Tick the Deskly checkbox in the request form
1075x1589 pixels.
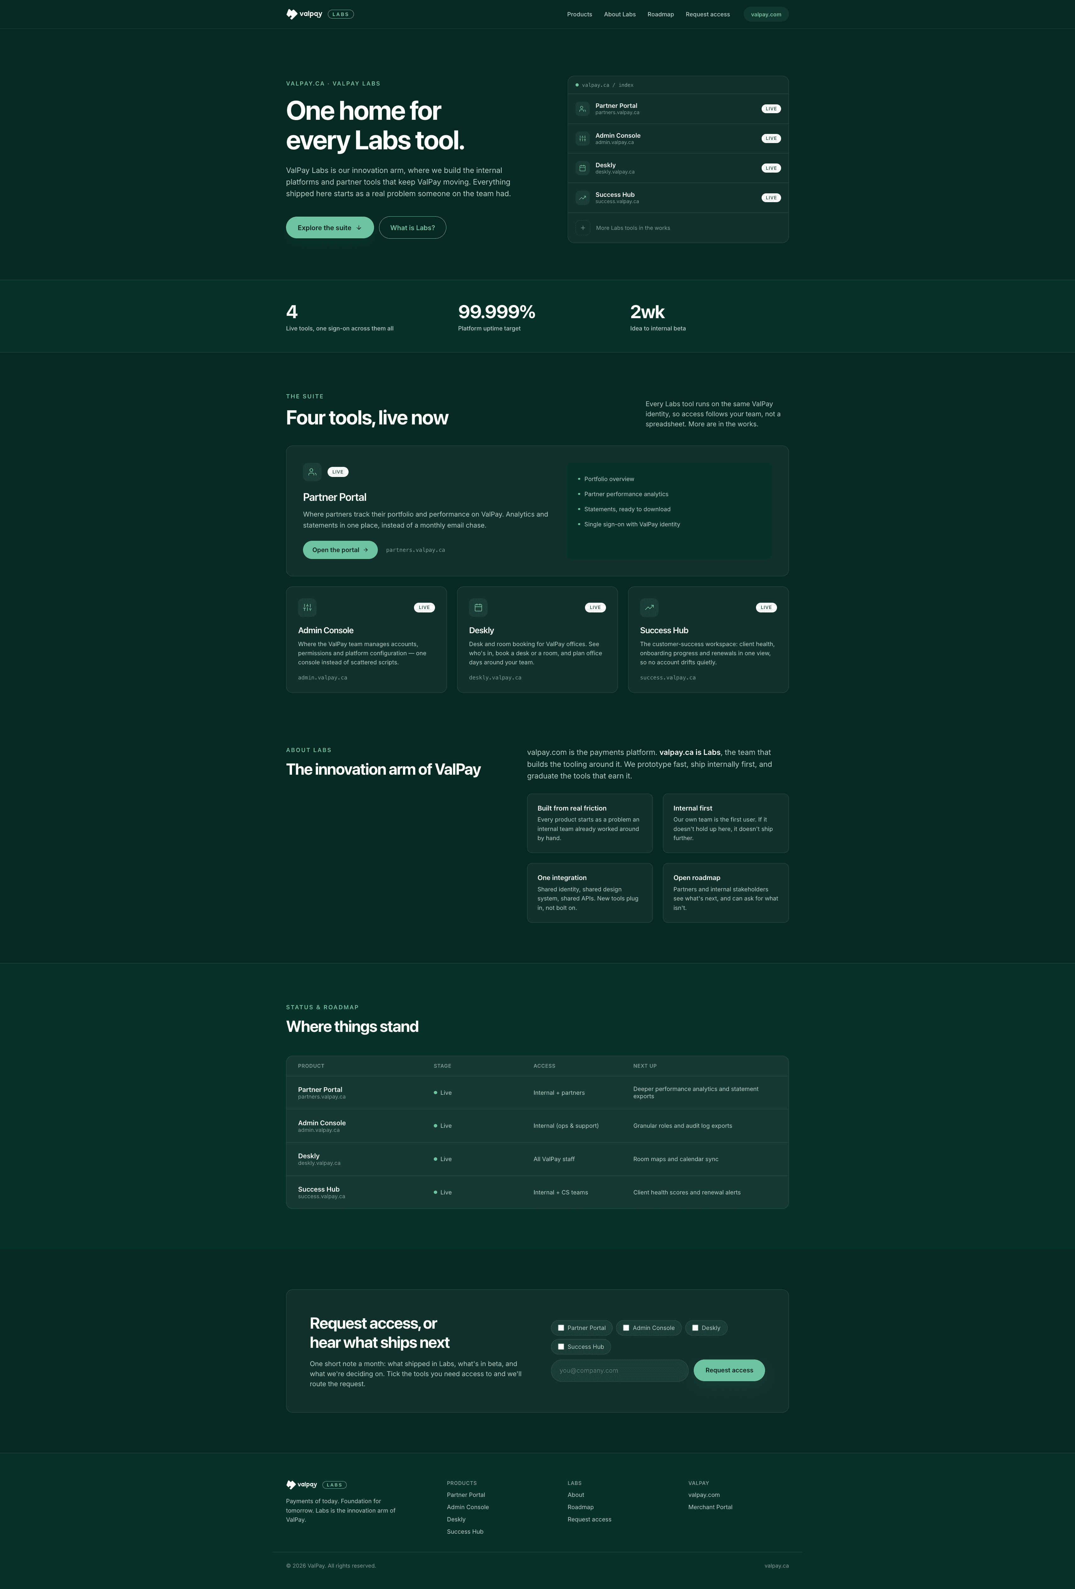point(695,1328)
